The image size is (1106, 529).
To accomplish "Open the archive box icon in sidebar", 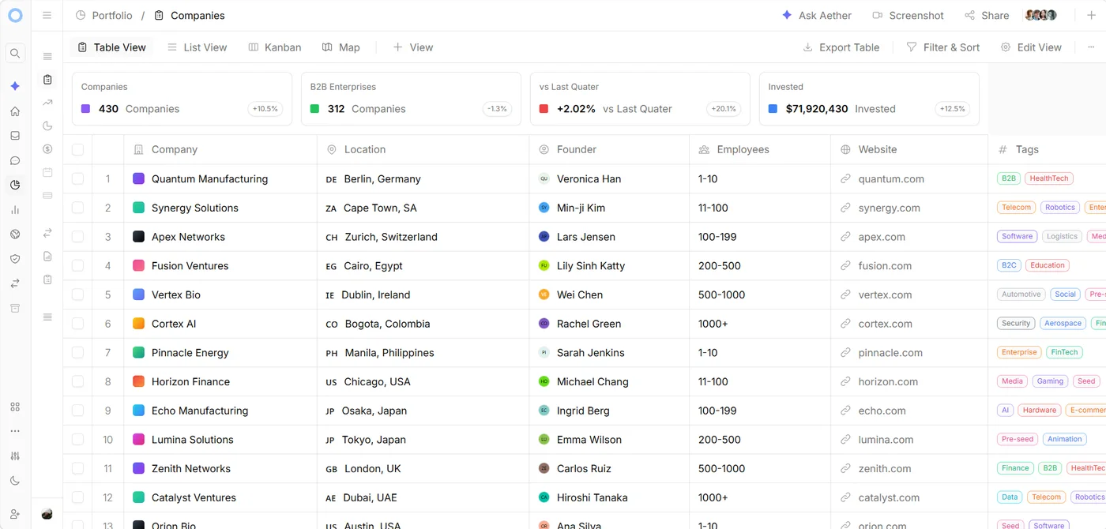I will [x=15, y=308].
